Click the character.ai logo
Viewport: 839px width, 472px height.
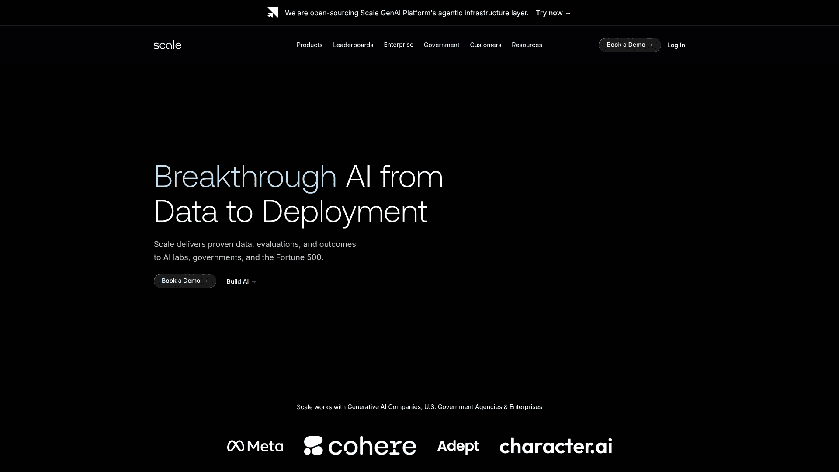click(555, 446)
